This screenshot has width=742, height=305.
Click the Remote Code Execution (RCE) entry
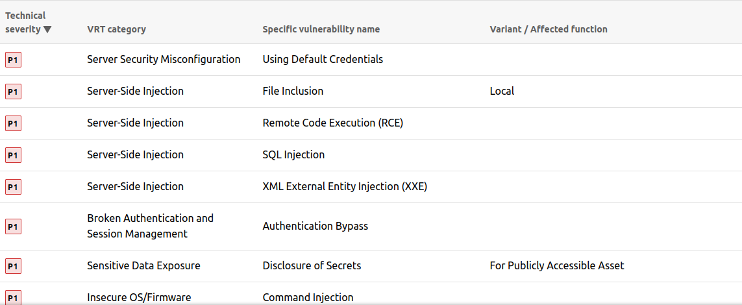332,123
